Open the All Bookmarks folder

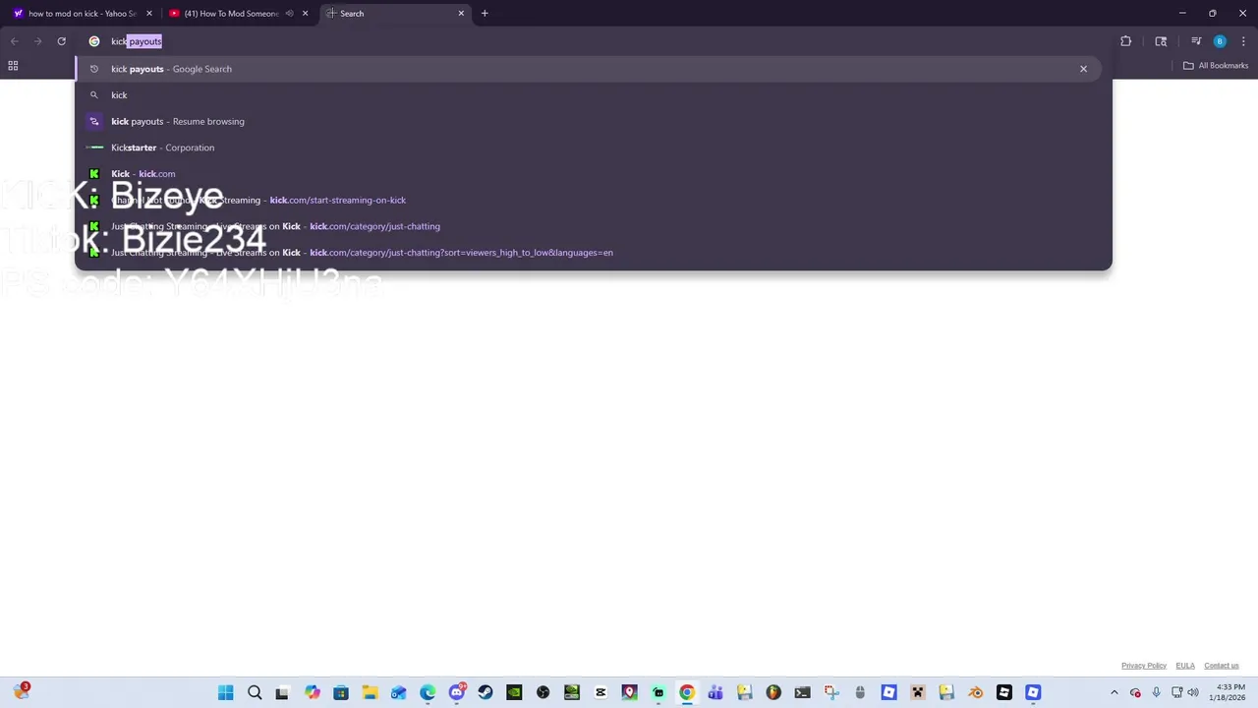click(x=1216, y=66)
